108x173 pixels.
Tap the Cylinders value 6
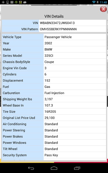tap(46, 74)
